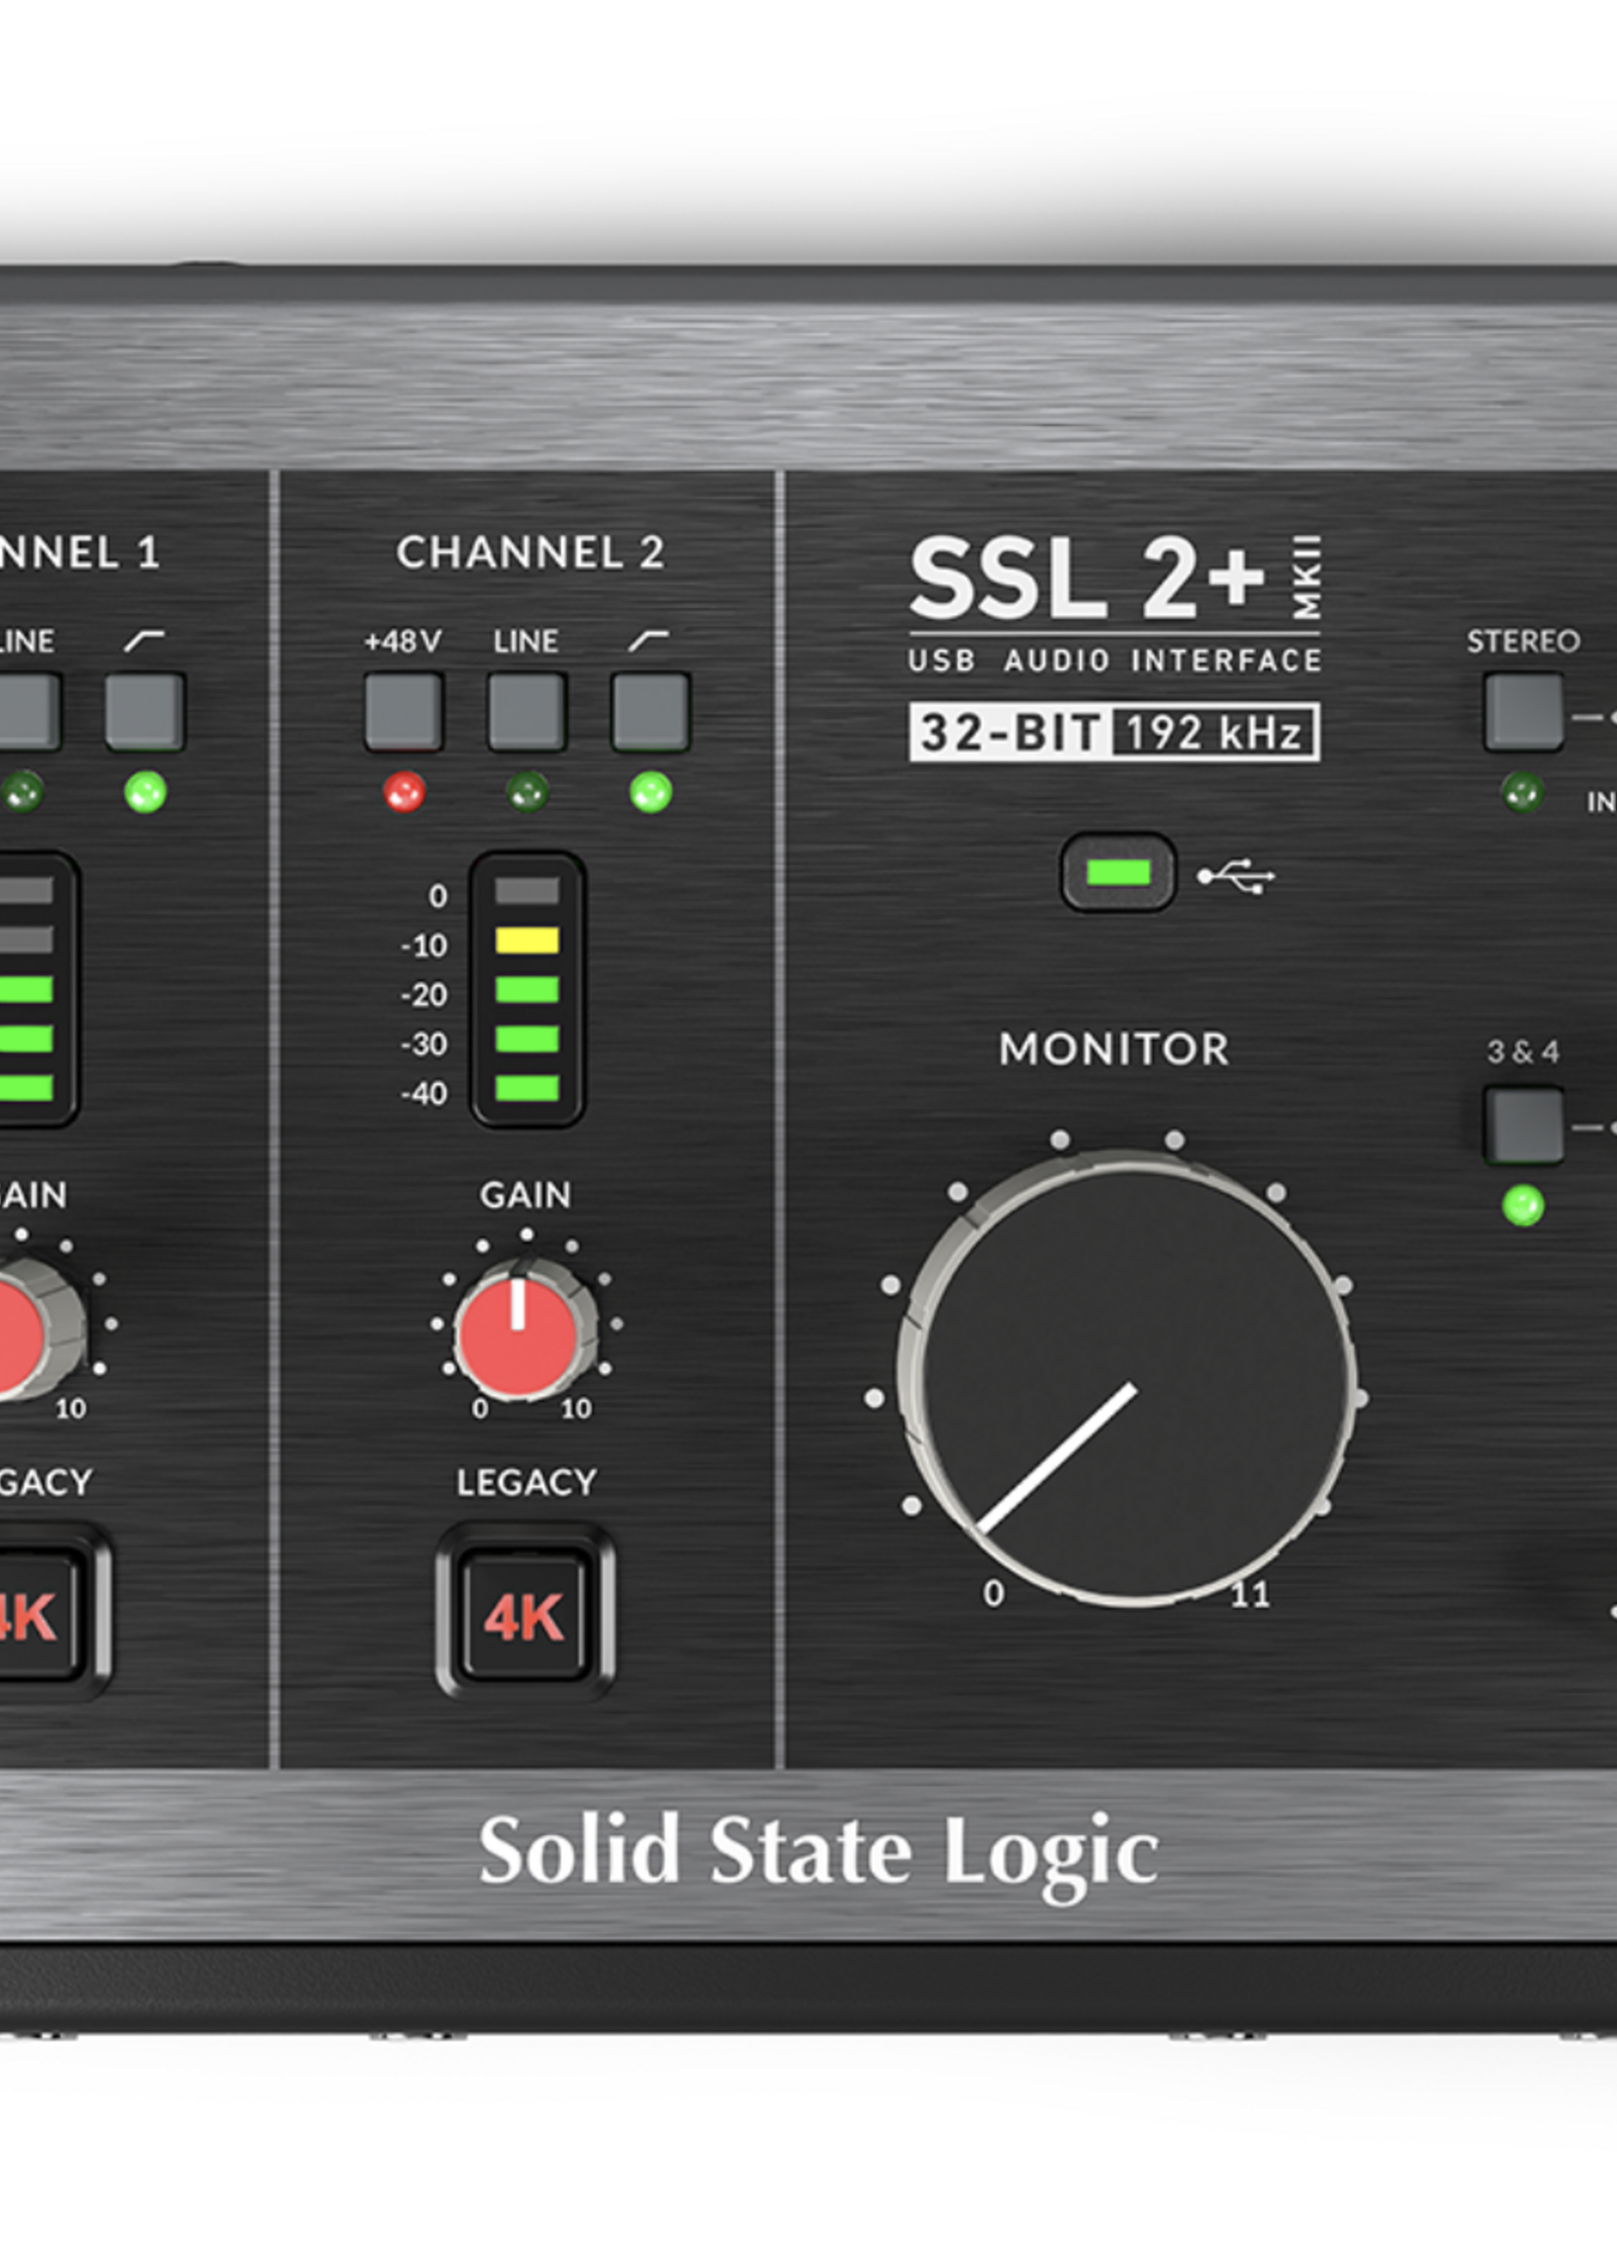1617x2265 pixels.
Task: Click Channel 2 red +48V LED
Action: click(x=403, y=793)
